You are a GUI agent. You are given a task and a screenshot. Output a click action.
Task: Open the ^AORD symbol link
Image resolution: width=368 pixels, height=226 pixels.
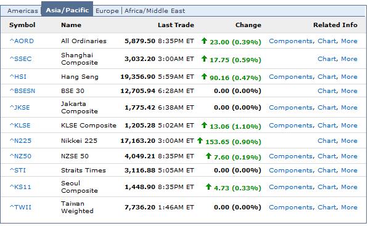click(x=22, y=41)
